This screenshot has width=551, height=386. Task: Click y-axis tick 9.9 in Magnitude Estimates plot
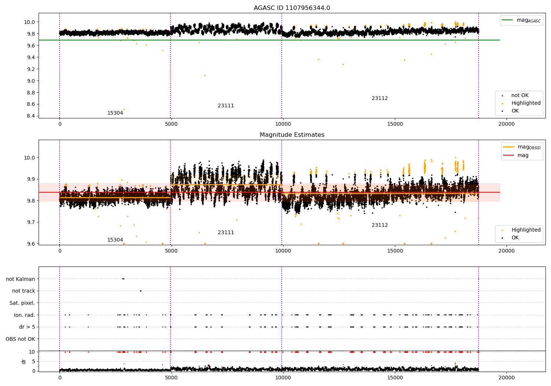pos(31,179)
